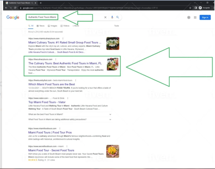The height and width of the screenshot is (169, 215).
Task: Open Google settings gear
Action: click(189, 18)
